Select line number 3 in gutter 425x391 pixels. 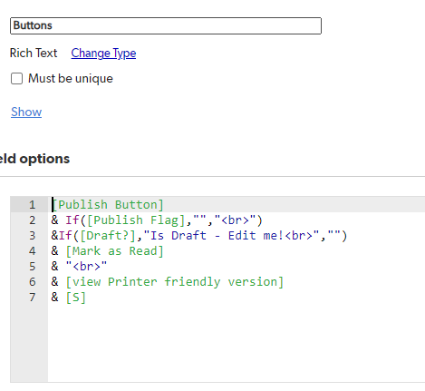click(x=33, y=236)
